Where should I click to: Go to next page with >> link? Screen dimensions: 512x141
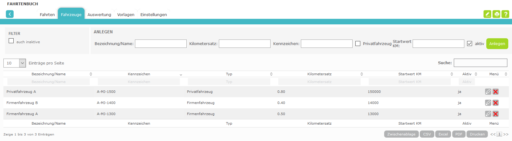(x=505, y=134)
